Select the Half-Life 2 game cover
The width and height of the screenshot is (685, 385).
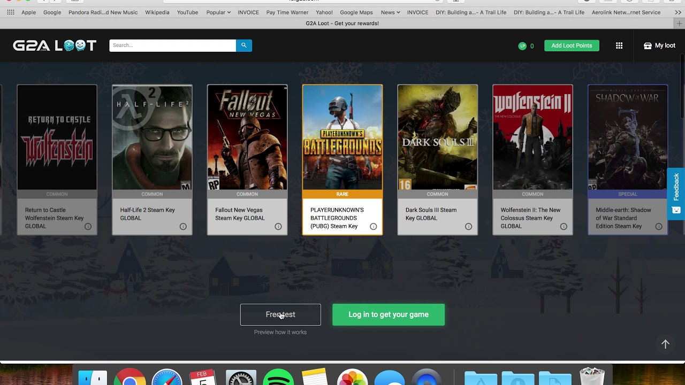[x=152, y=137]
